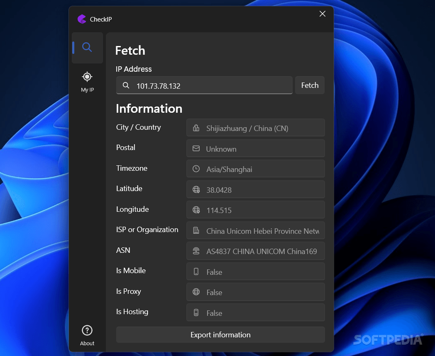Click the AS4837 CHINA UNICOM value
This screenshot has height=356, width=435.
(x=261, y=251)
